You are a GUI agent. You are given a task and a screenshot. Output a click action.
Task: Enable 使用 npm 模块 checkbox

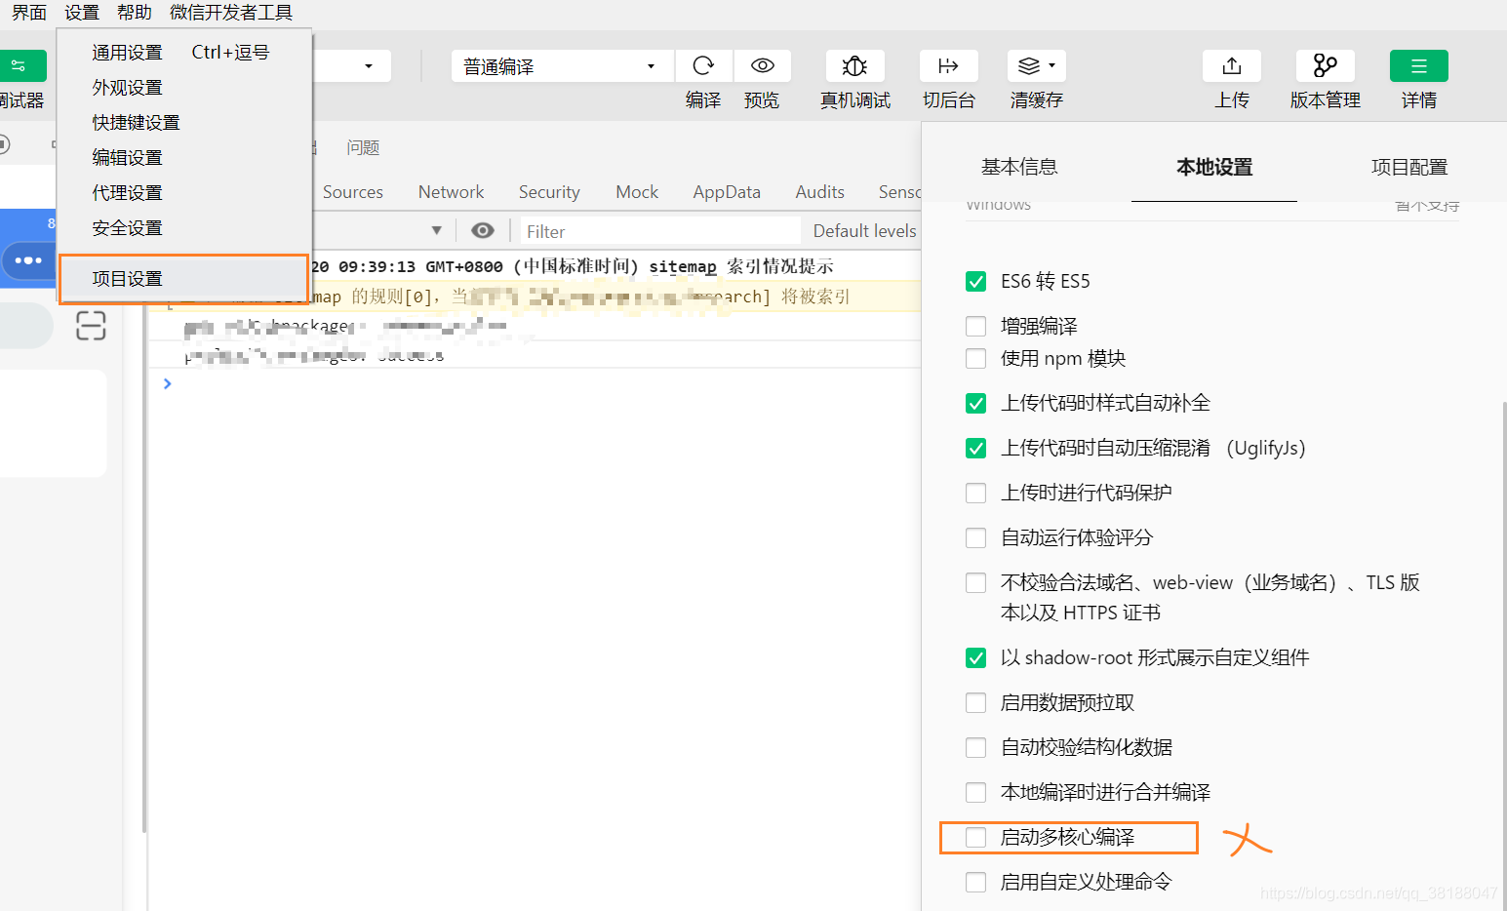[x=975, y=359]
